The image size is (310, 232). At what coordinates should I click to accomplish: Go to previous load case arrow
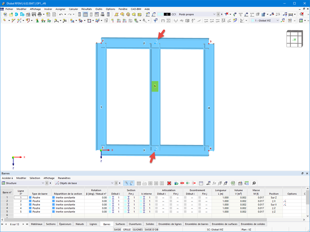click(218, 14)
